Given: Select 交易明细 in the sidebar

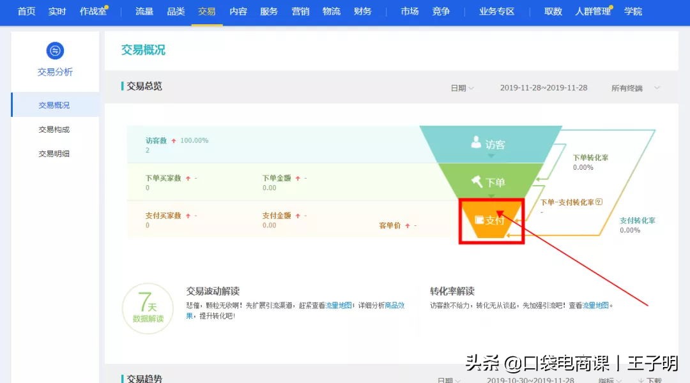Looking at the screenshot, I should (54, 153).
